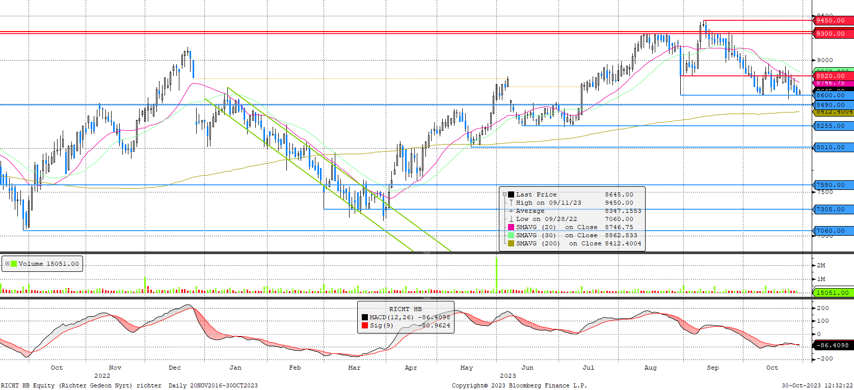Select the 8600.00 blue price level tag
The height and width of the screenshot is (390, 854).
[x=833, y=95]
